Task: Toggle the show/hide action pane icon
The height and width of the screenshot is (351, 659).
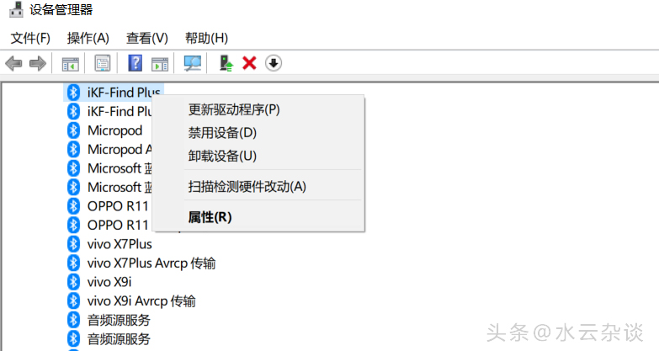Action: [x=160, y=64]
